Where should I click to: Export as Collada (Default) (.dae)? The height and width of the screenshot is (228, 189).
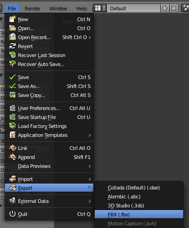139,188
